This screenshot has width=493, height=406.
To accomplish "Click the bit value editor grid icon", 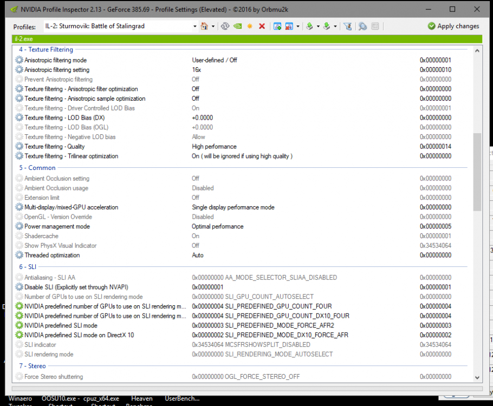I will pyautogui.click(x=375, y=26).
